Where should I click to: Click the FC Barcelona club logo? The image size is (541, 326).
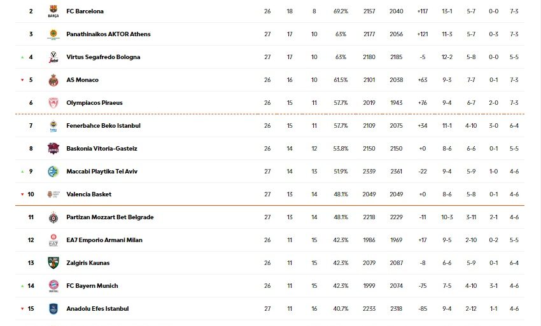click(x=53, y=11)
